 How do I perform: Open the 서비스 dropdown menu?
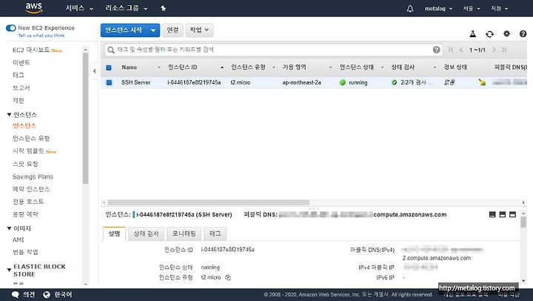(79, 8)
